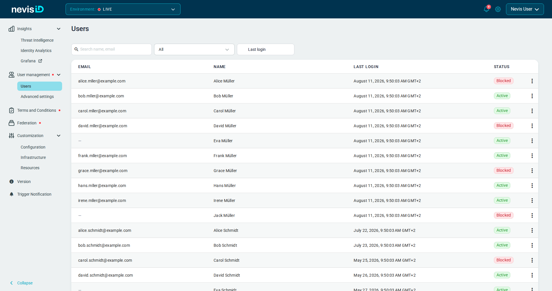Open actions menu for Alice Schmidt
This screenshot has width=552, height=291.
coord(532,230)
